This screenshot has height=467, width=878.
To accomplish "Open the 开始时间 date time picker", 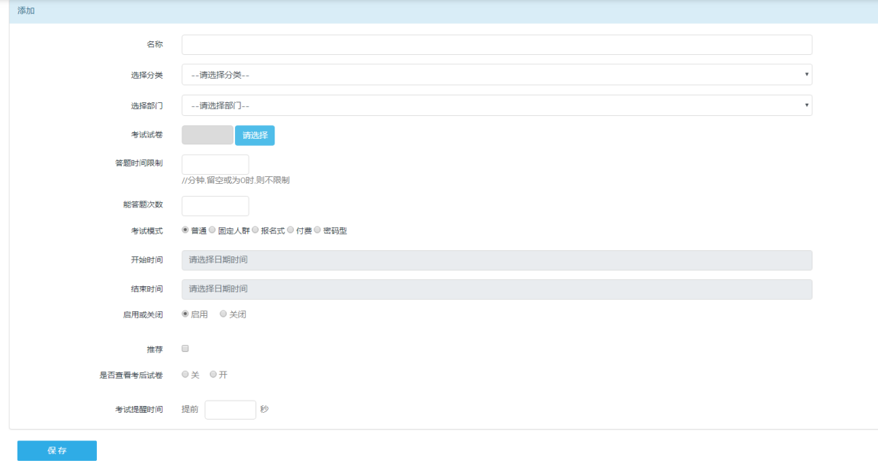I will coord(496,260).
